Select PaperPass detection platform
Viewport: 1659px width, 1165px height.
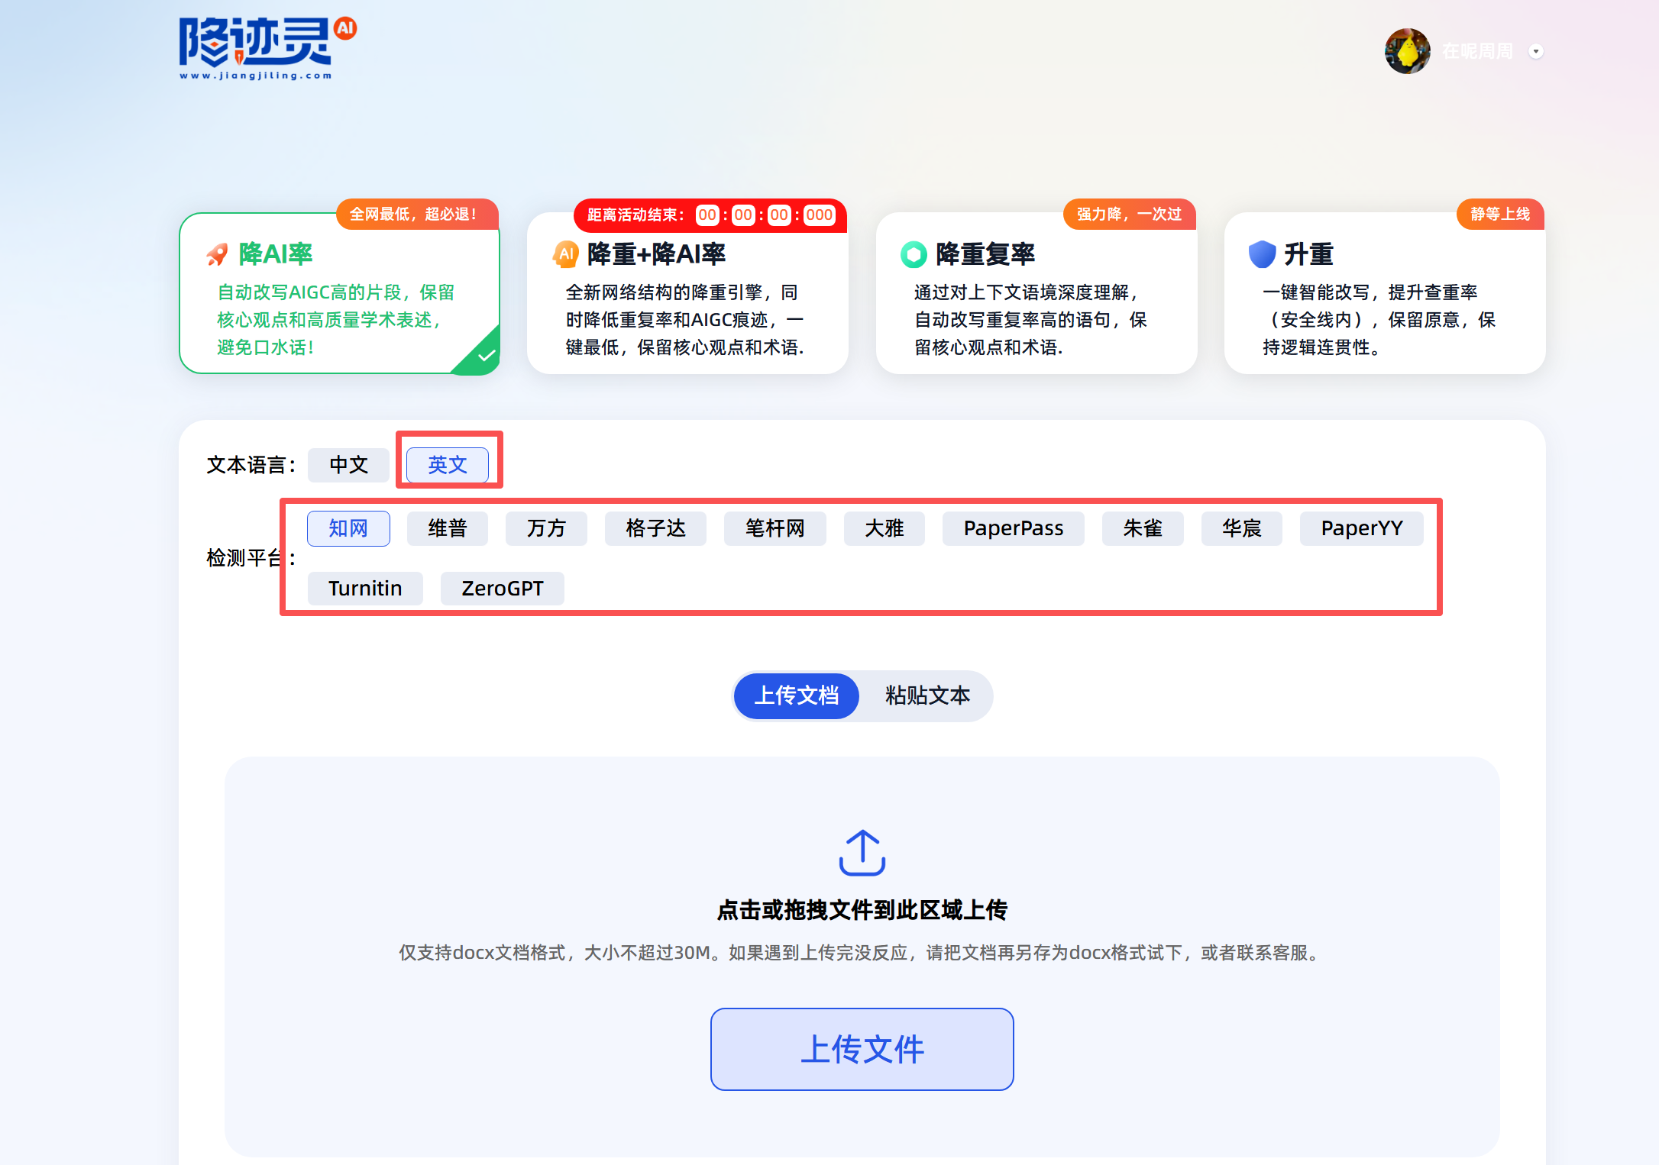[x=1013, y=528]
